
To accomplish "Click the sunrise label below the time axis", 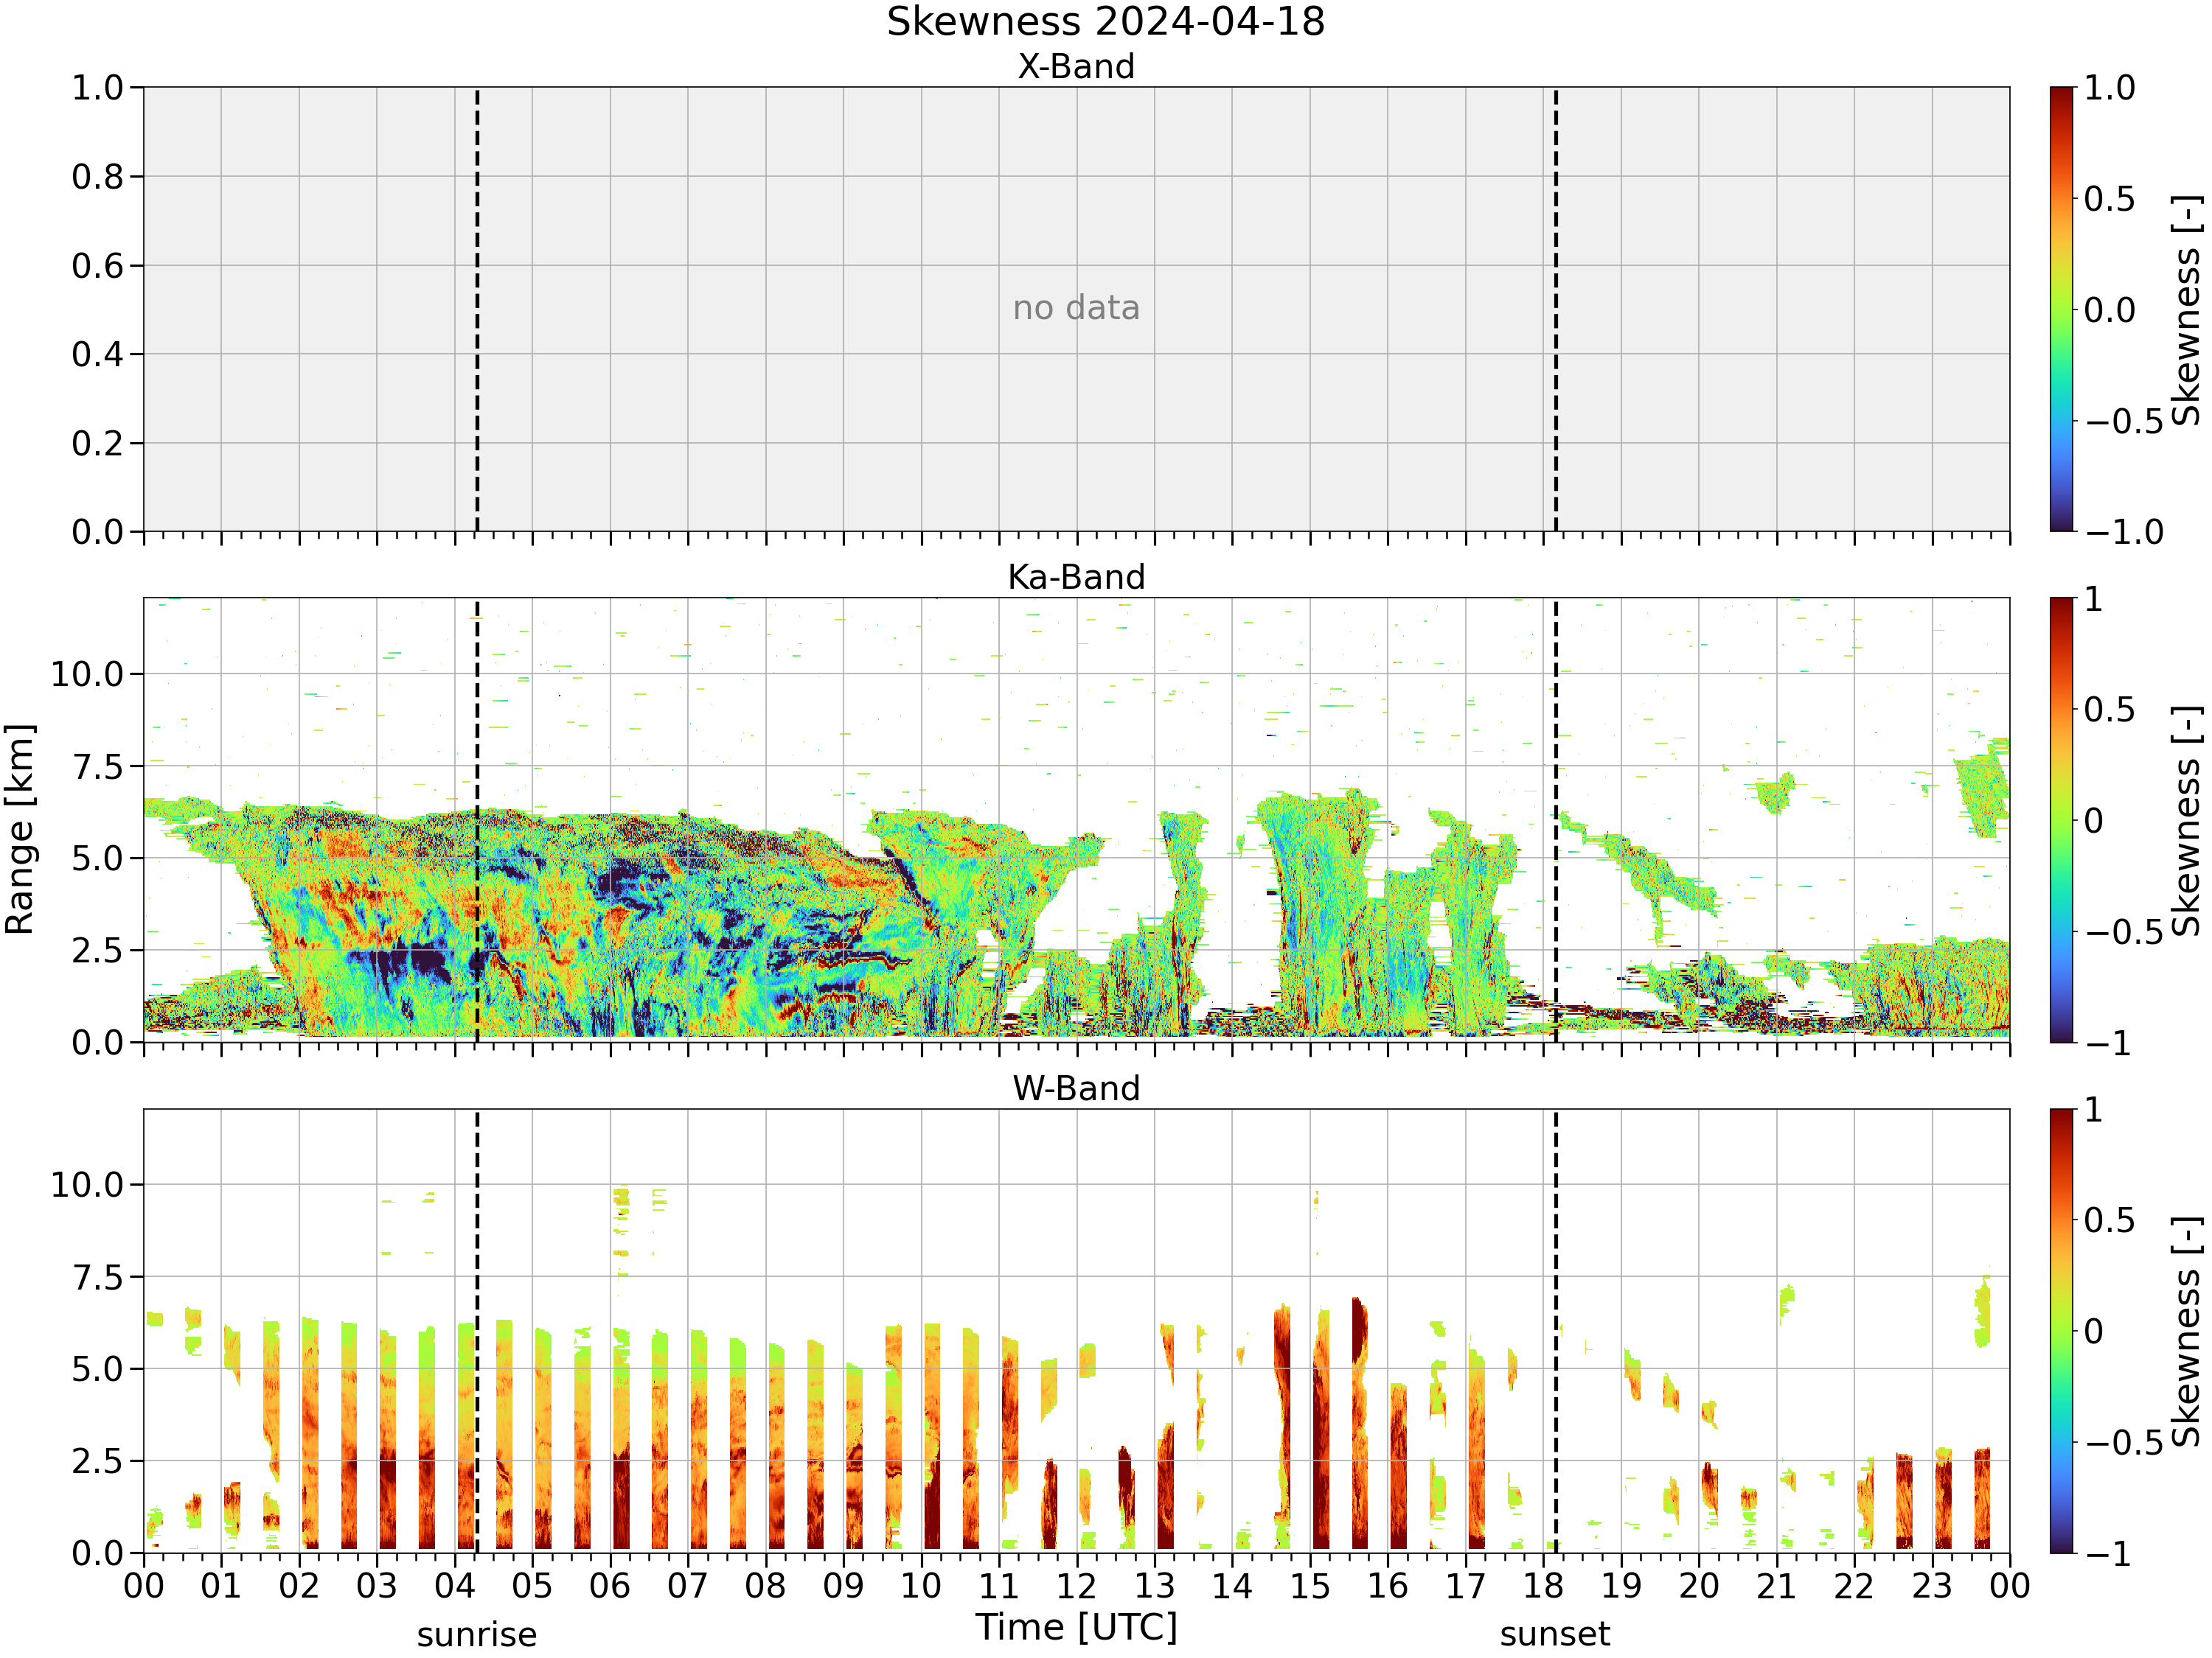I will pyautogui.click(x=477, y=1635).
